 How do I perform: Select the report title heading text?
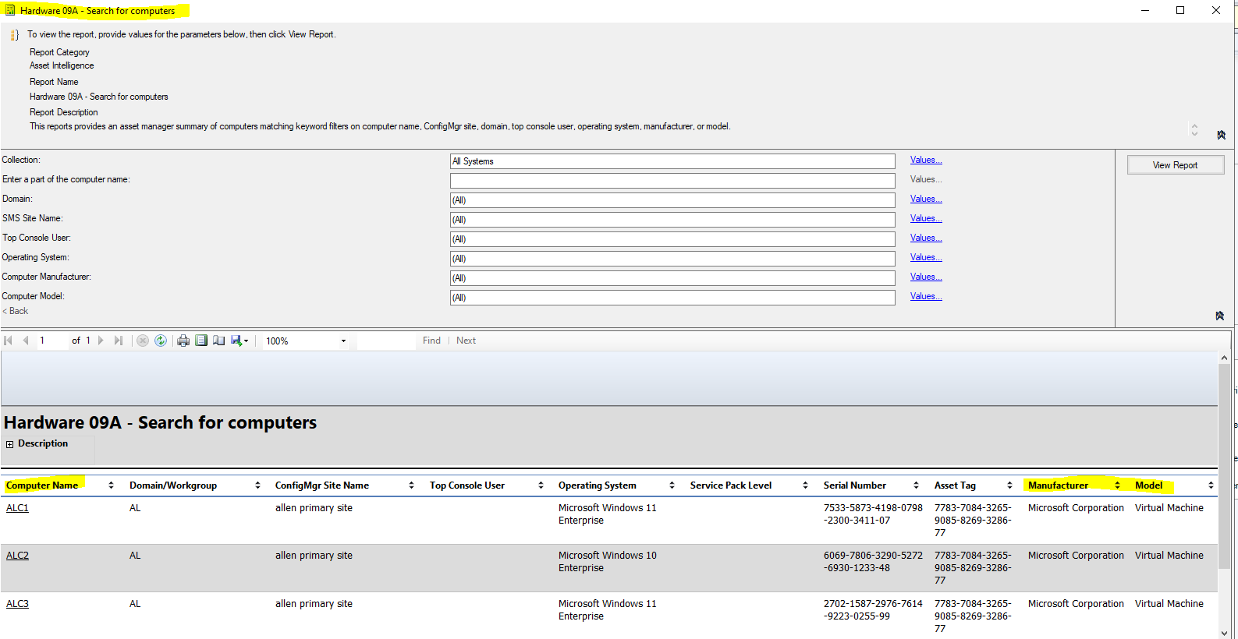[160, 422]
